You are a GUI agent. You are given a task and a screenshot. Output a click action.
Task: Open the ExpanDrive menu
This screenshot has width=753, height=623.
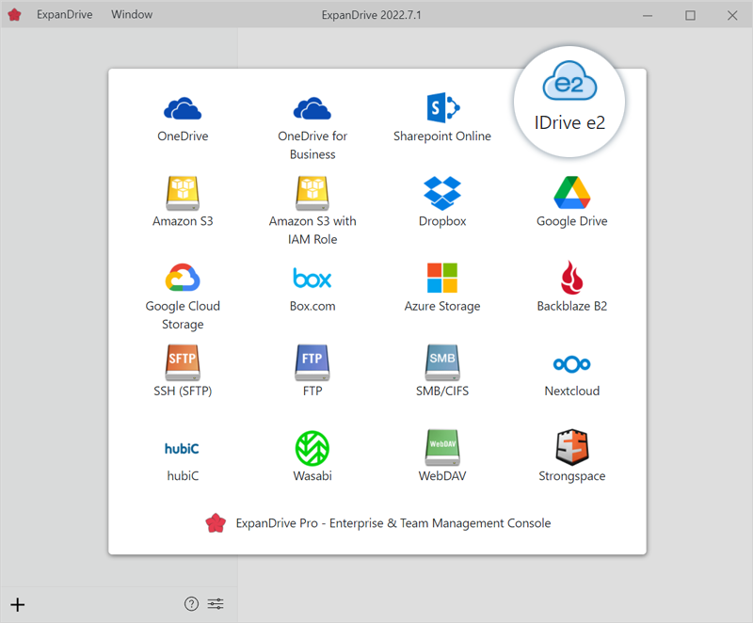[x=65, y=14]
